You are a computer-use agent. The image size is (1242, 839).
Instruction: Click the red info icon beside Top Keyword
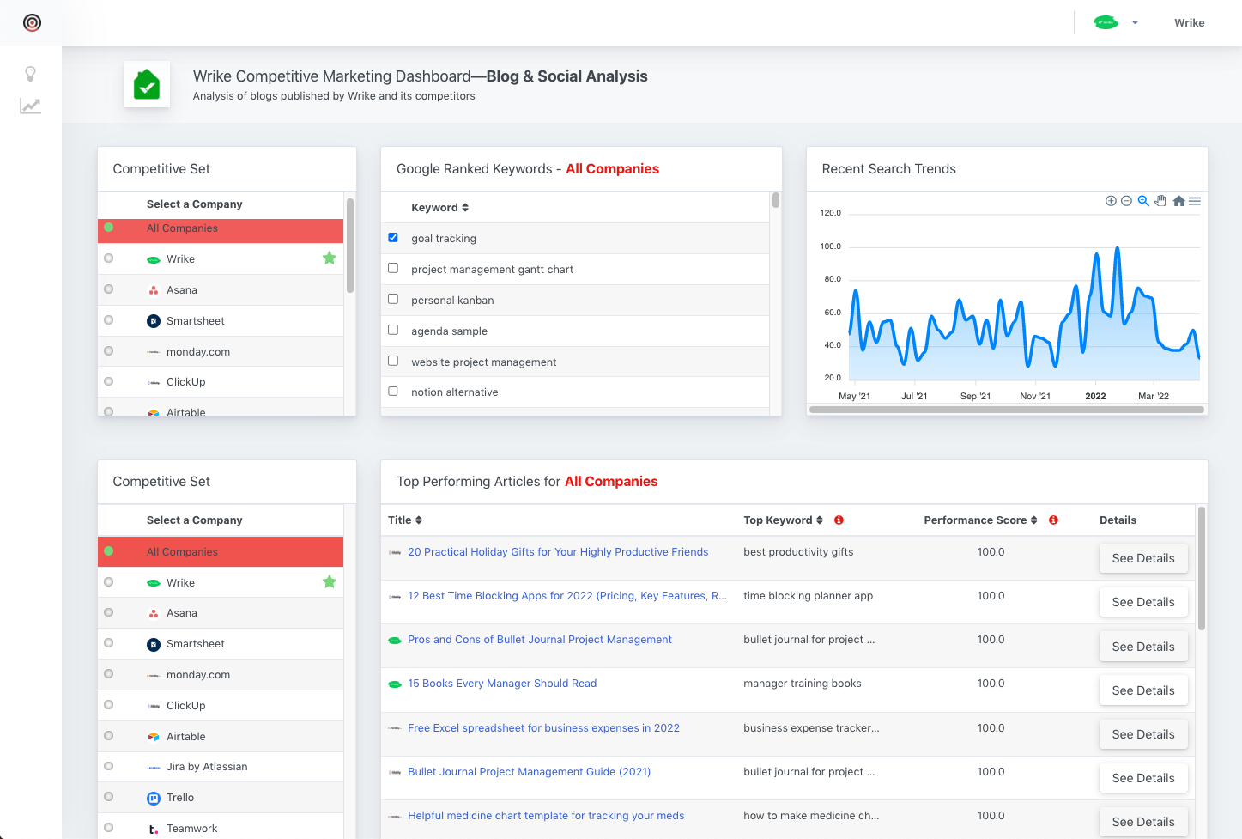(x=839, y=520)
